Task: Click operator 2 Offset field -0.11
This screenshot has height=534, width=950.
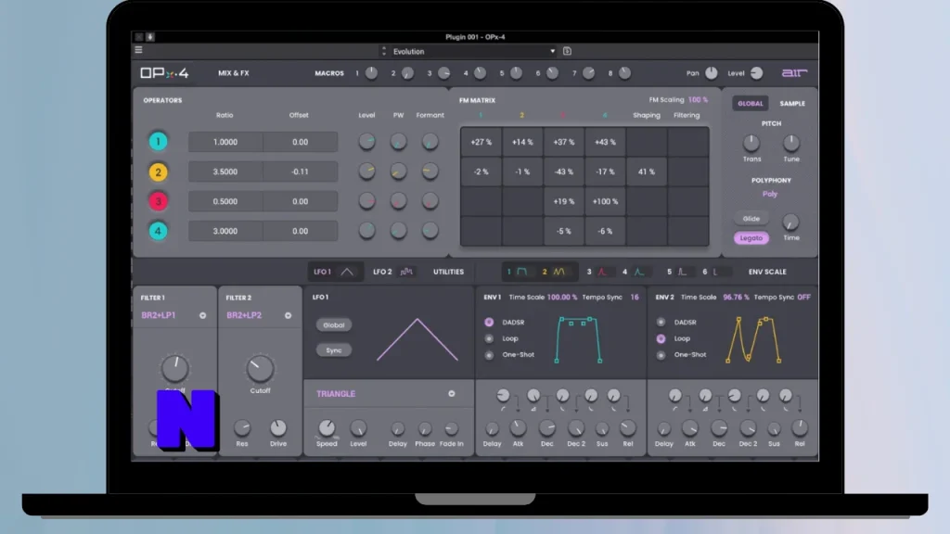Action: click(x=300, y=172)
